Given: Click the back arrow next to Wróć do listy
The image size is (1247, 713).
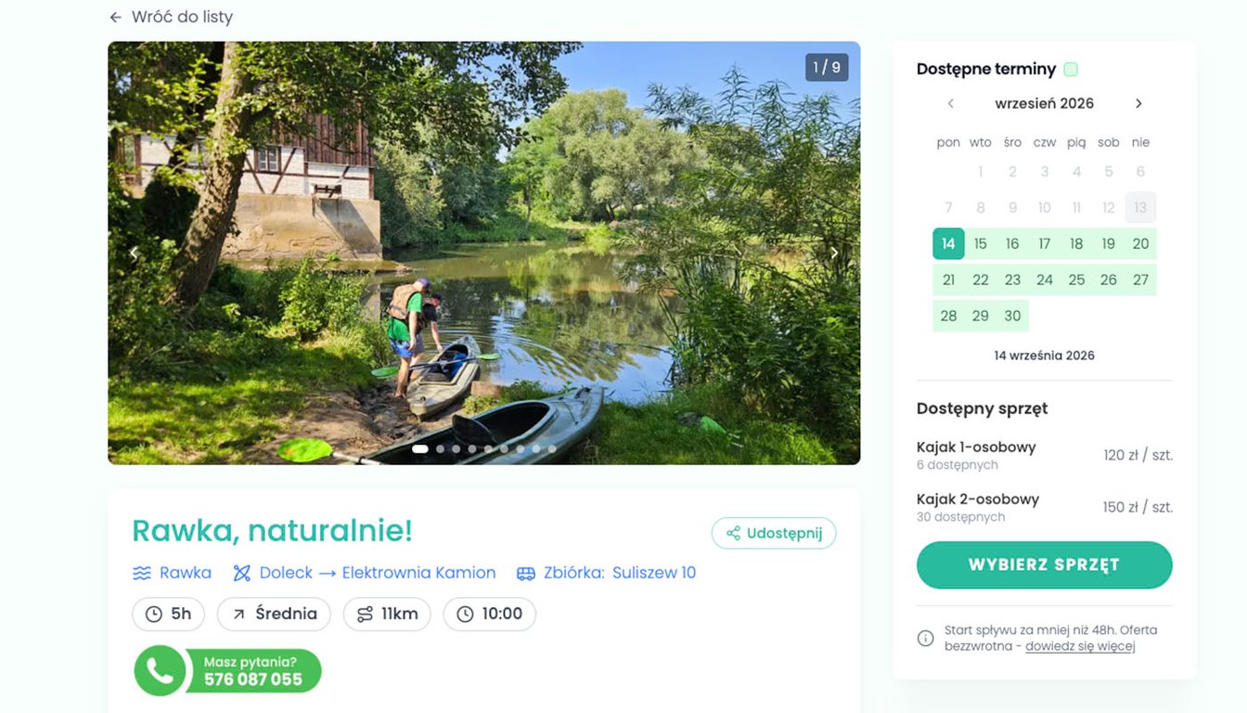Looking at the screenshot, I should click(x=116, y=18).
